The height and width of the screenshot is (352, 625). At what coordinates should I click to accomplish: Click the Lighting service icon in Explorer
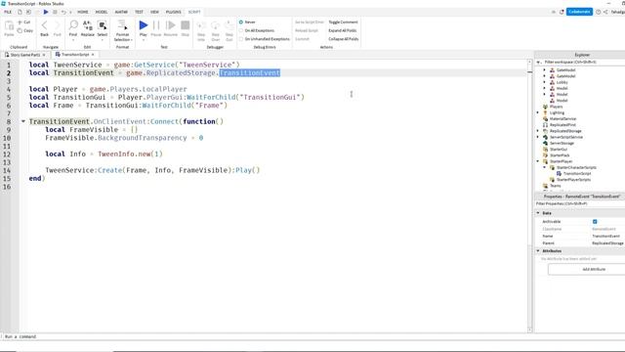click(545, 112)
